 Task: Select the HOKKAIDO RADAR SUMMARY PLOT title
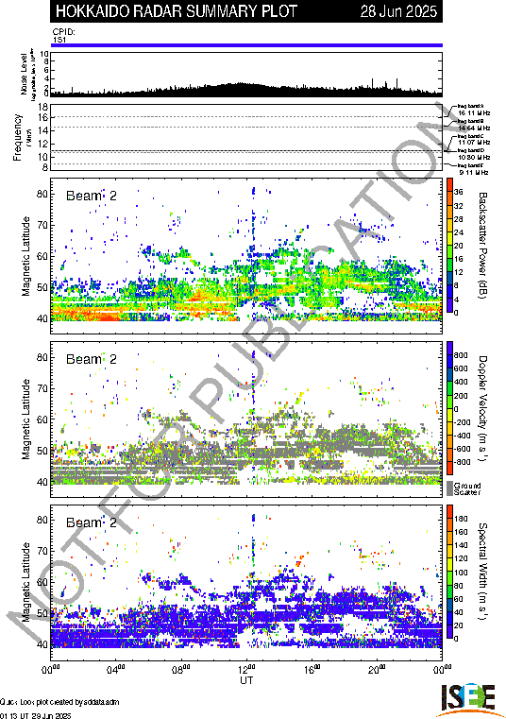tap(177, 11)
